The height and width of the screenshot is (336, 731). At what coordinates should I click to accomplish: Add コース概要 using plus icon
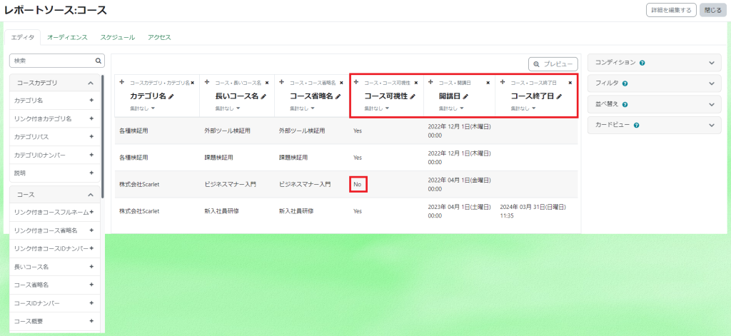tap(91, 321)
